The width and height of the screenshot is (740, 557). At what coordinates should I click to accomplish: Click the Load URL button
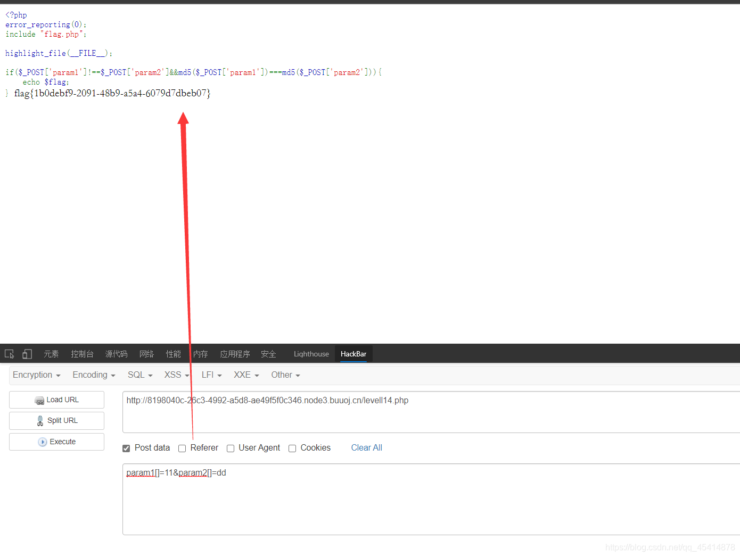tap(56, 400)
